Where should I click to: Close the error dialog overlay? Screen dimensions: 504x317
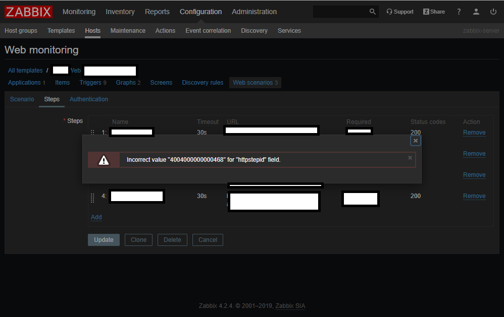click(x=415, y=141)
